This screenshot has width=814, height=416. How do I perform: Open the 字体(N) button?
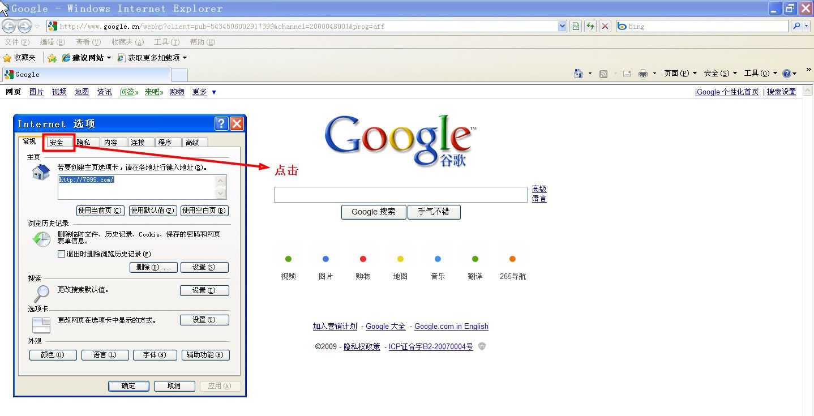(x=155, y=355)
